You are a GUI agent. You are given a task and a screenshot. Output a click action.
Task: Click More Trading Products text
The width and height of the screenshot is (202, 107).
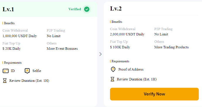[172, 47]
